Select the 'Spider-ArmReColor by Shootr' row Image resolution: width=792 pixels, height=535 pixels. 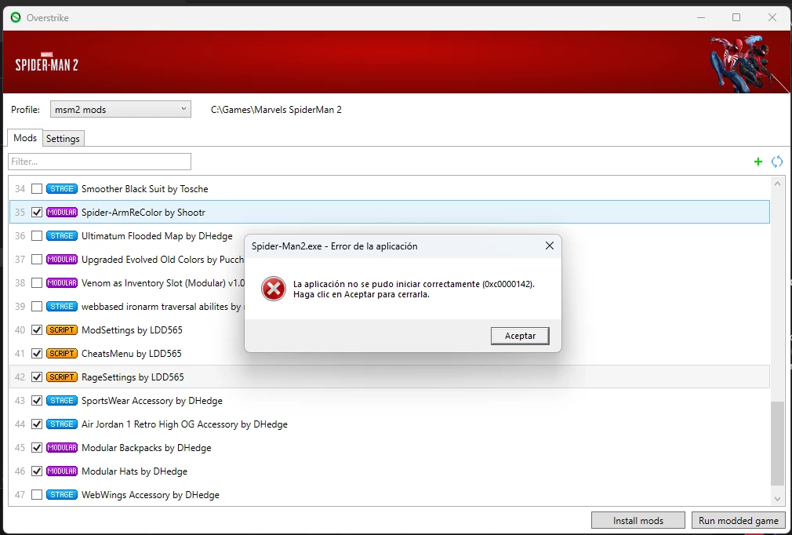tap(390, 212)
